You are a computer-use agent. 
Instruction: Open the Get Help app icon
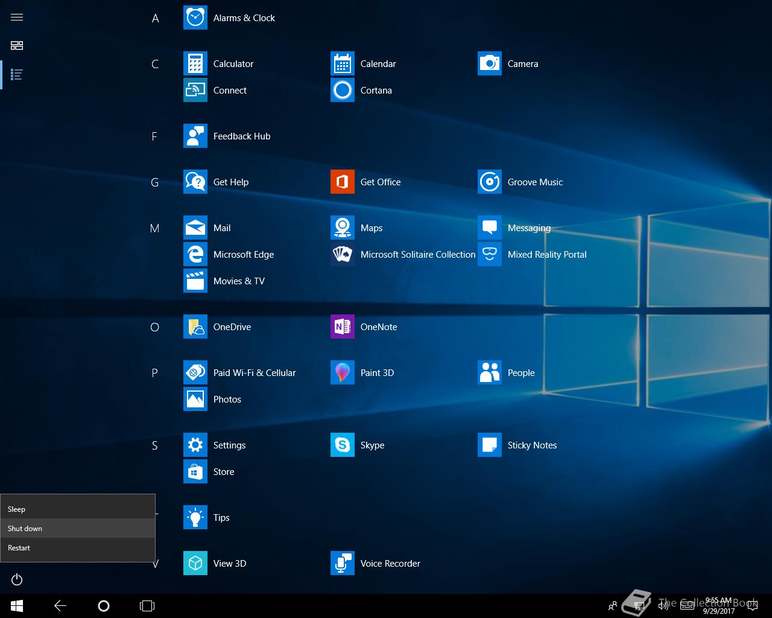(195, 182)
